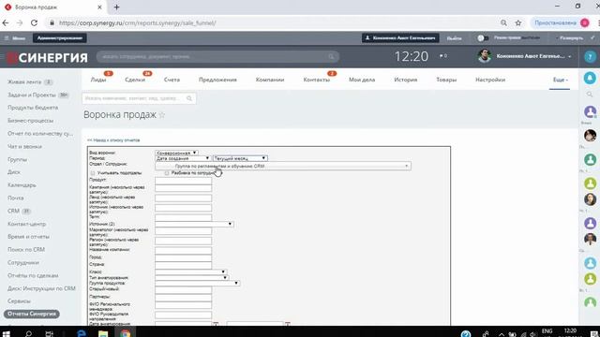Viewport: 600px width, 337px height.
Task: Click the Chrome icon in the taskbar
Action: [x=125, y=333]
